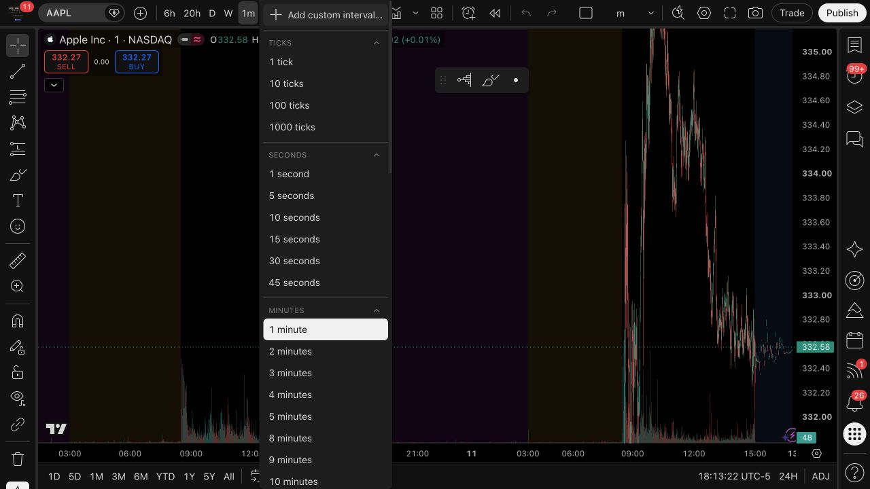Open the help center question mark
Viewport: 870px width, 489px height.
(854, 472)
